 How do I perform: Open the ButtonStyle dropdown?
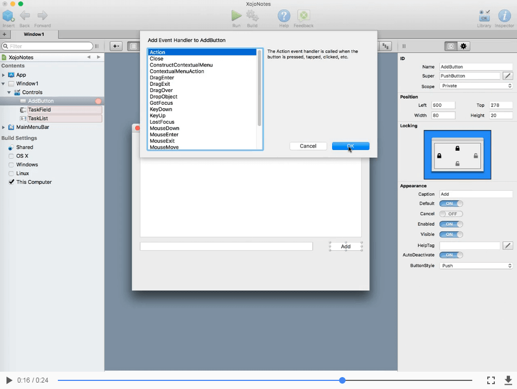(476, 265)
